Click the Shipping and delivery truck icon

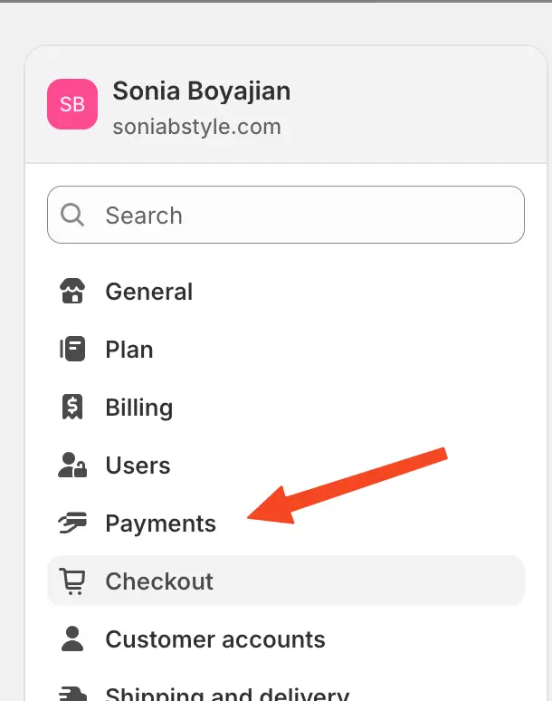(x=71, y=695)
